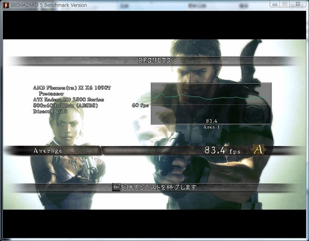The height and width of the screenshot is (241, 309).
Task: Maximize the BIOHAZARD 5 Benchmark window
Action: [x=285, y=4]
